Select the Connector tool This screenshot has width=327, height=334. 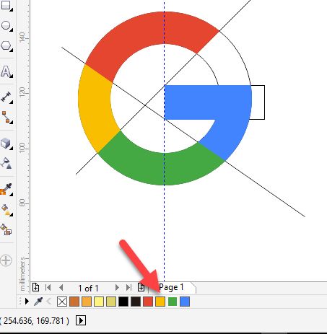click(6, 118)
